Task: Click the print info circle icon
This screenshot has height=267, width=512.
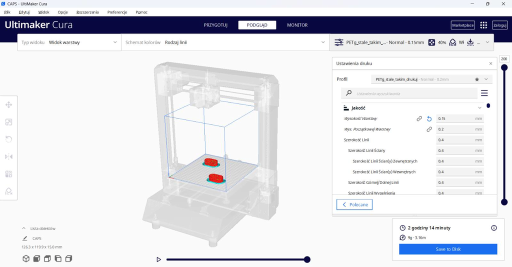Action: pyautogui.click(x=493, y=228)
